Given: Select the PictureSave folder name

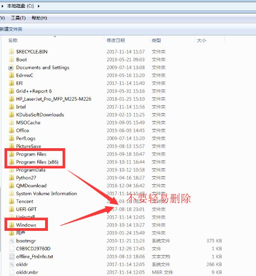Looking at the screenshot, I should 29,146.
